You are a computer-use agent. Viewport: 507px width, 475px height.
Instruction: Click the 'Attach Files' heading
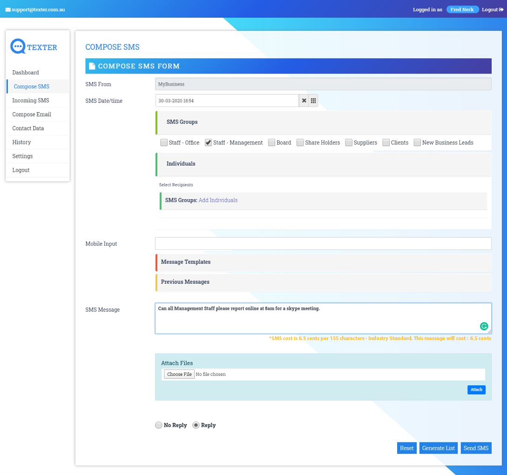[x=177, y=363]
